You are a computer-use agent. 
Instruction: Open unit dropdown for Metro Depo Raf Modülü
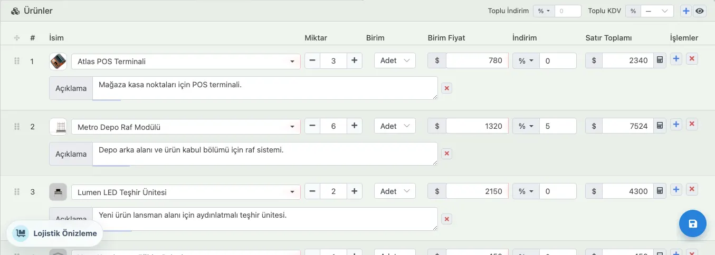pos(395,126)
